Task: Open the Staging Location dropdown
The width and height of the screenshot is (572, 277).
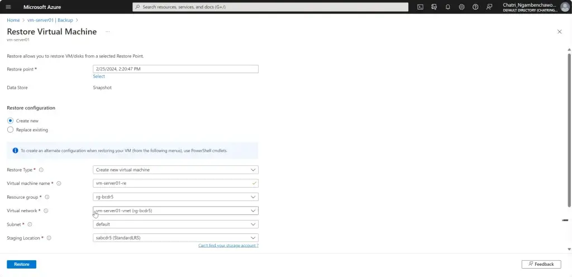Action: click(175, 238)
